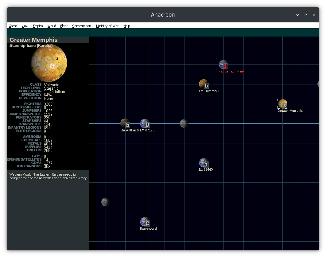This screenshot has height=257, width=326.
Task: Select the Eta Octantis II world marker
Action: pyautogui.click(x=203, y=84)
